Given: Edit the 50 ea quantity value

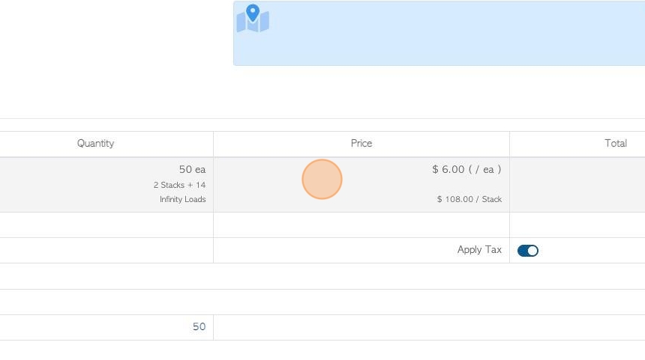Looking at the screenshot, I should (192, 170).
